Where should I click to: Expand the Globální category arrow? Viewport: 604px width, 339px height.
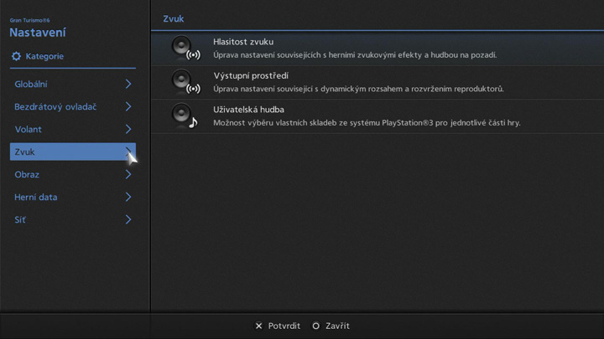click(x=128, y=85)
